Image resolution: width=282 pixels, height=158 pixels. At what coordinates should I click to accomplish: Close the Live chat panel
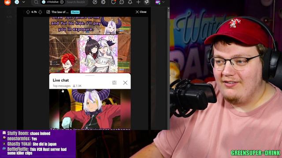click(125, 83)
